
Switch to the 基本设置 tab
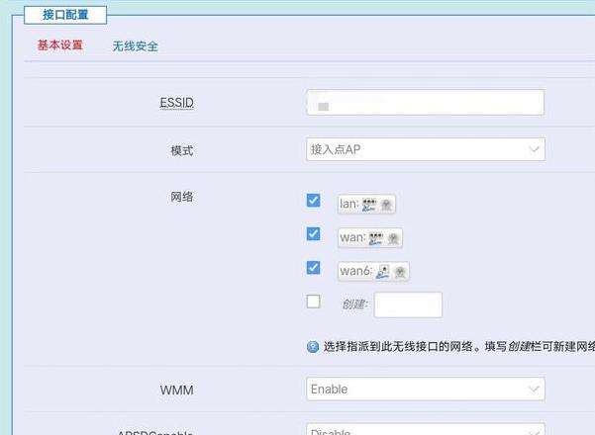coord(60,45)
